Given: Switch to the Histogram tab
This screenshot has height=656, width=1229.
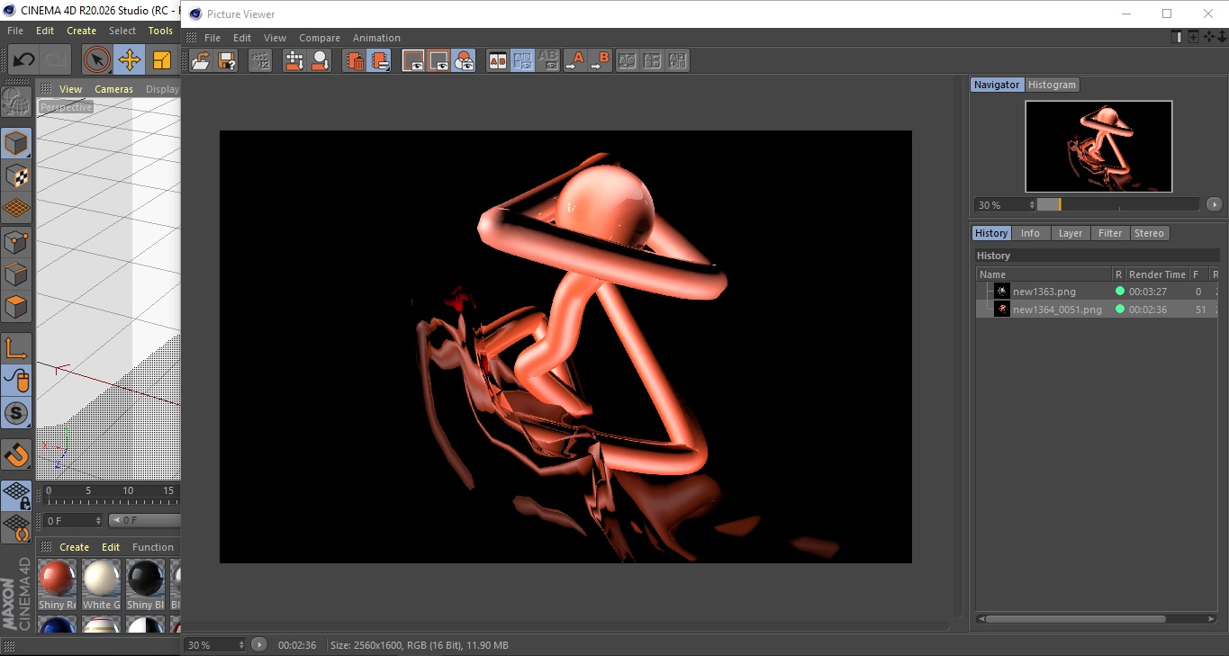Looking at the screenshot, I should (x=1052, y=85).
